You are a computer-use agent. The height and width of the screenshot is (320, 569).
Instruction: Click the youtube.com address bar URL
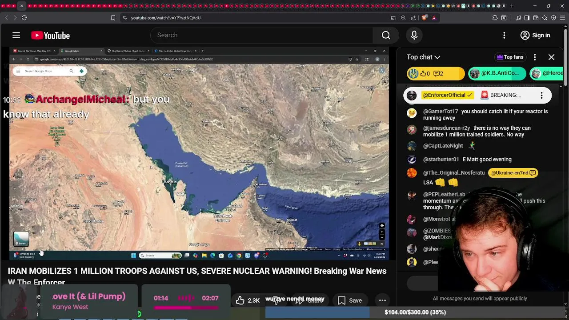pos(166,18)
